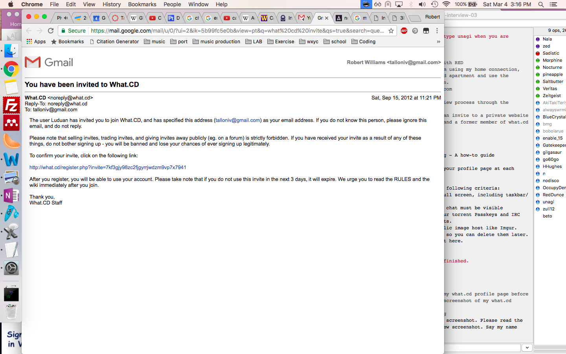Select user Nala in the IRC list
Image resolution: width=566 pixels, height=354 pixels.
547,39
